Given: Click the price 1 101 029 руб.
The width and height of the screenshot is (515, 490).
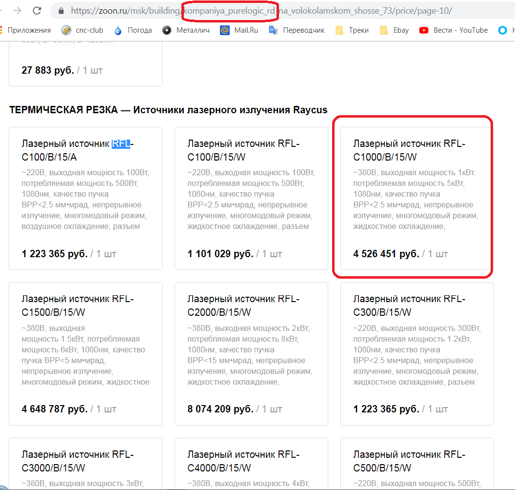Looking at the screenshot, I should click(x=220, y=254).
